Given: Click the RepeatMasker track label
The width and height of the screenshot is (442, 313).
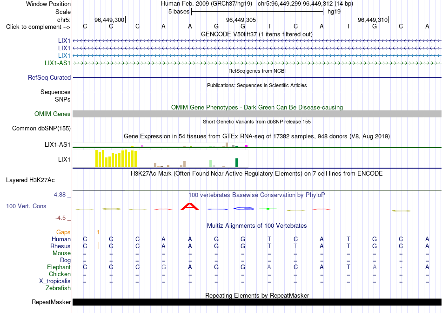Looking at the screenshot, I should click(x=51, y=302).
